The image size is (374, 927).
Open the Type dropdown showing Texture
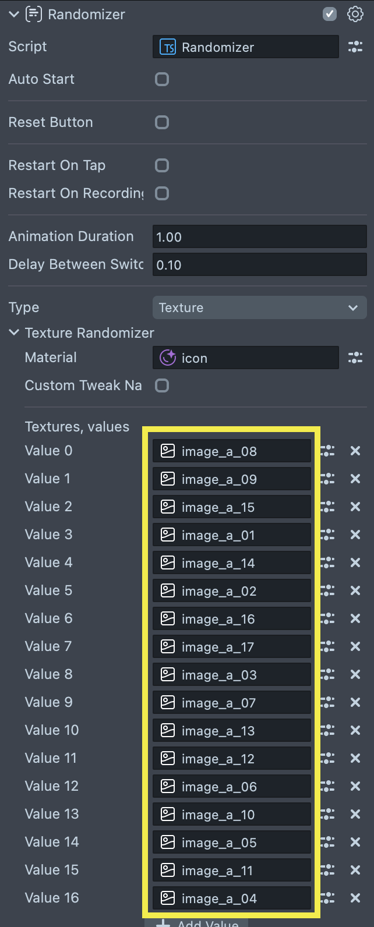click(259, 307)
